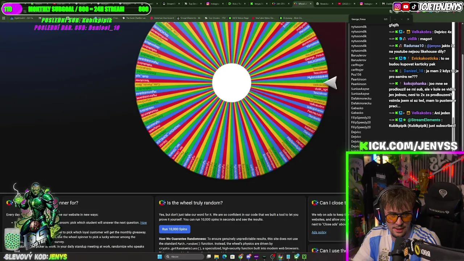464x261 pixels.
Task: Open Microsoft Store from the taskbar
Action: [232, 257]
